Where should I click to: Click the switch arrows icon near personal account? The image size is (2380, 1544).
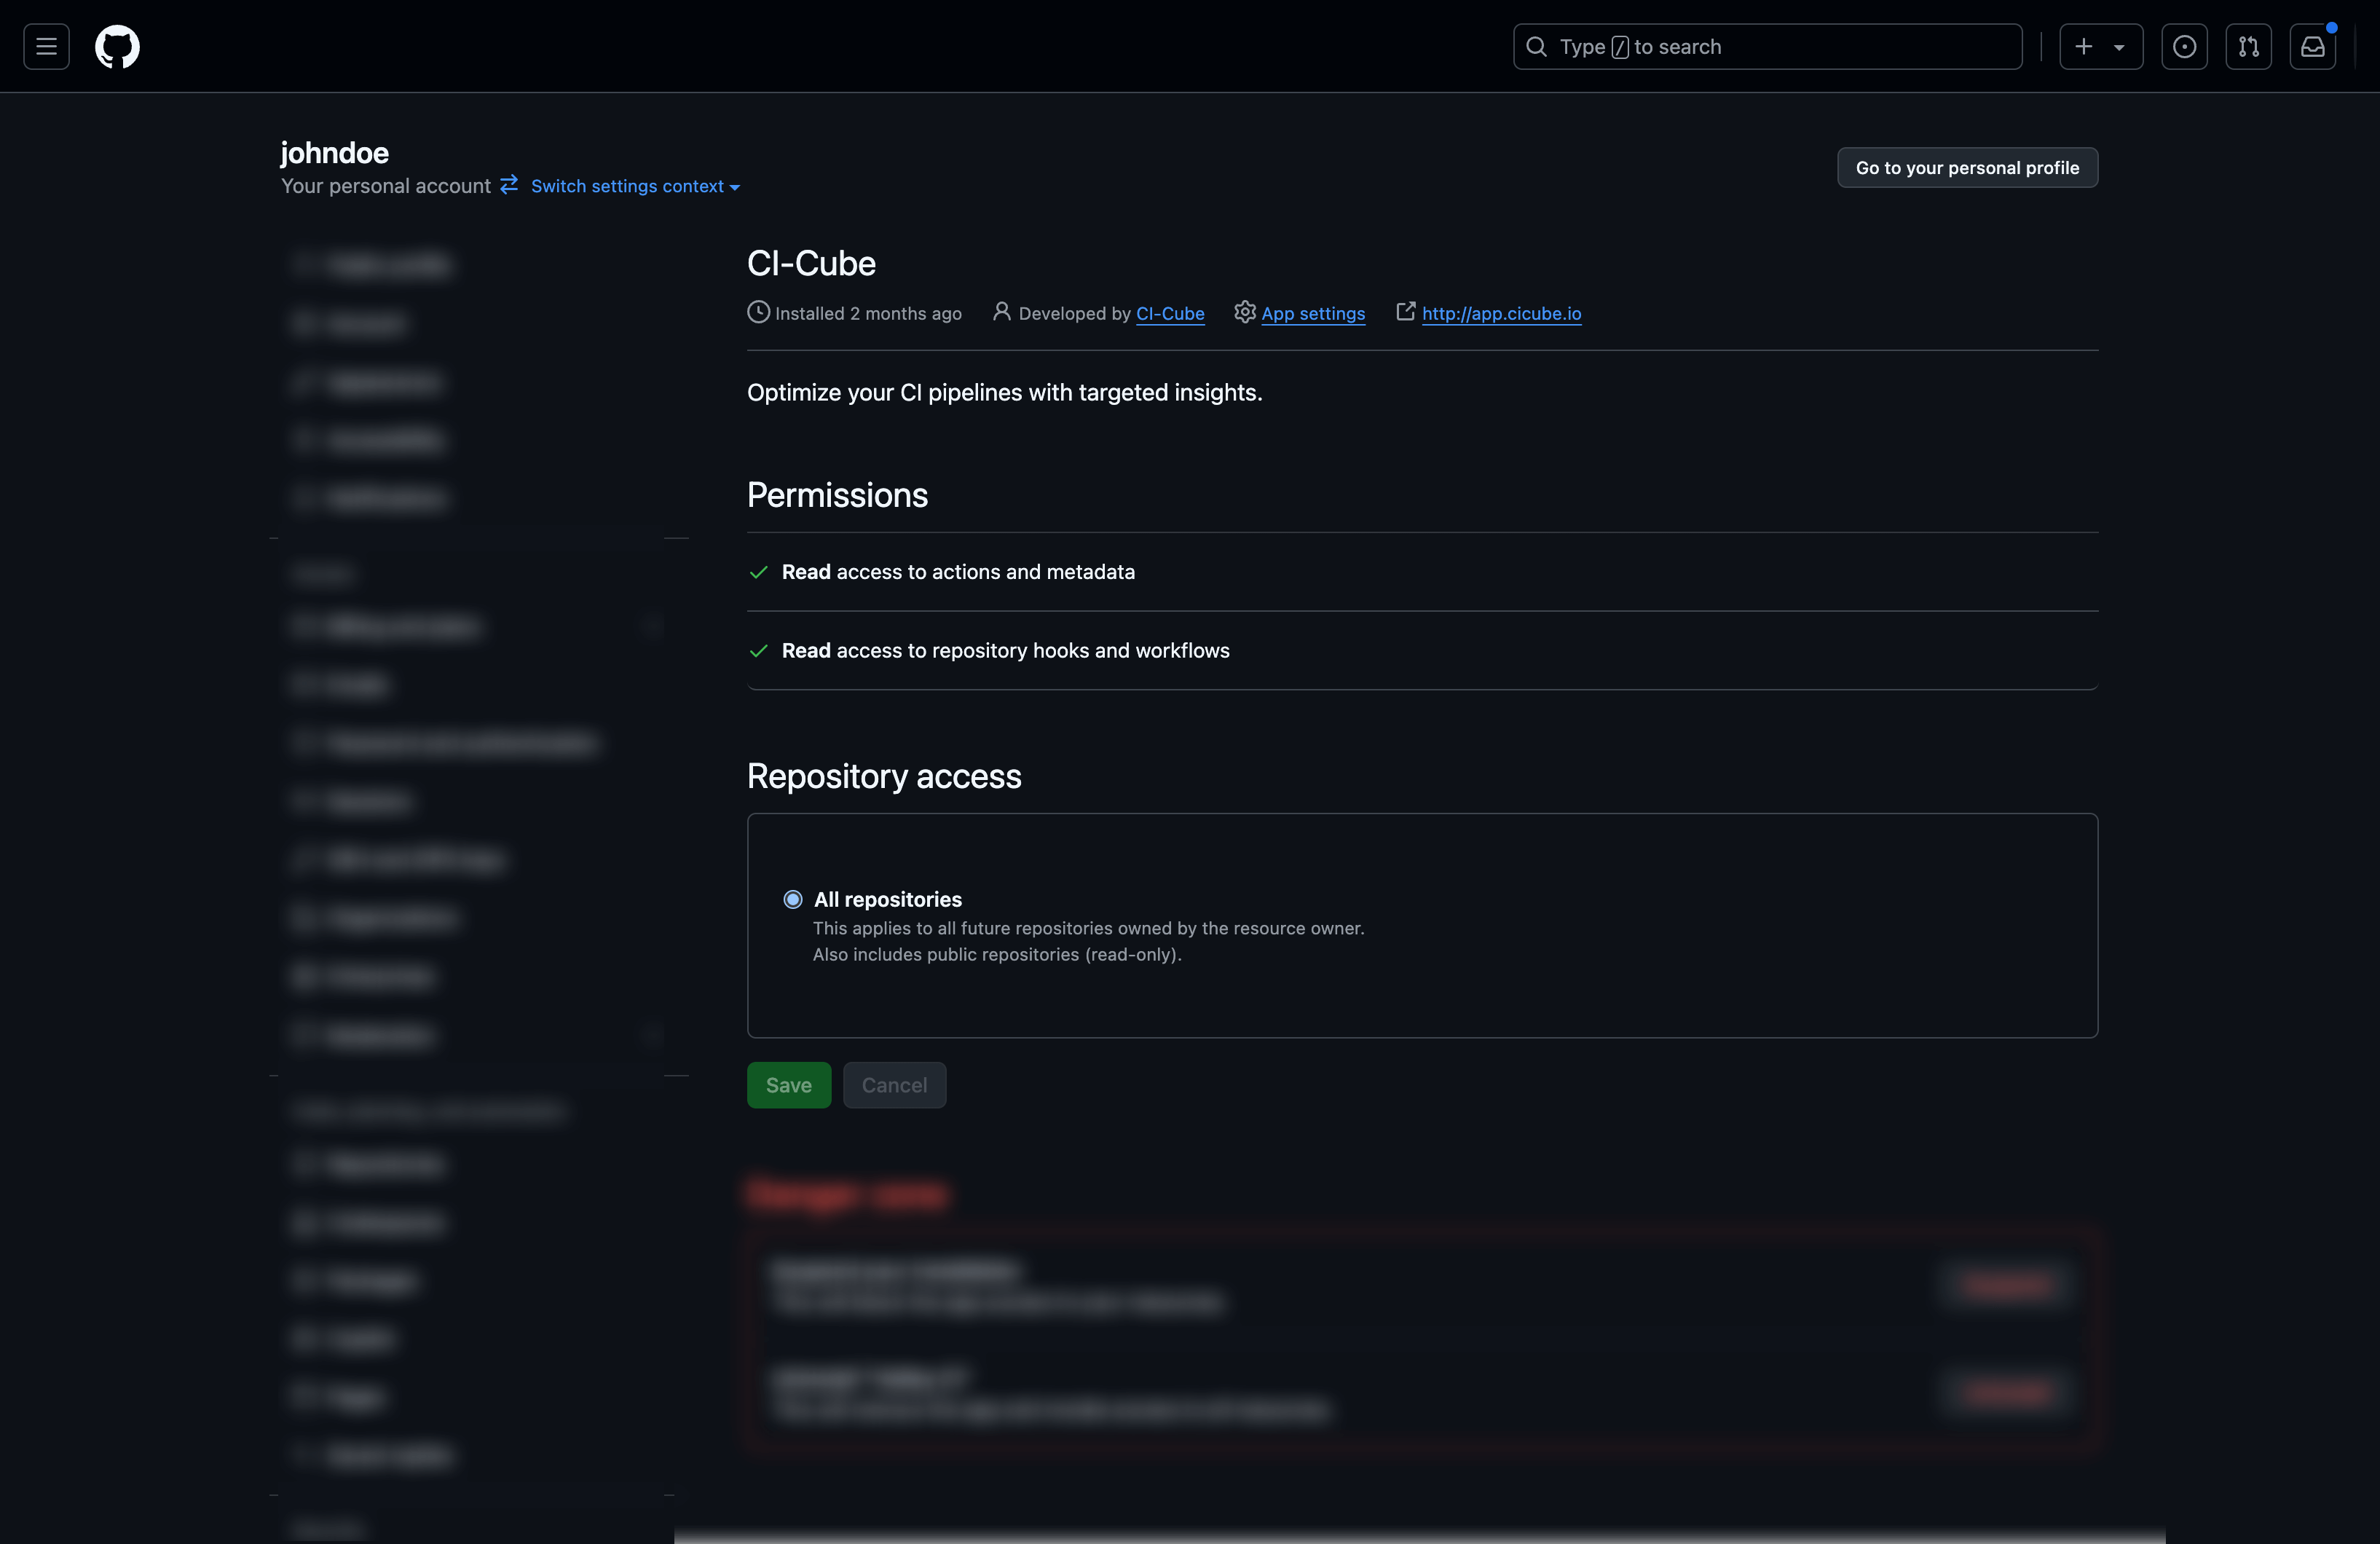point(509,184)
